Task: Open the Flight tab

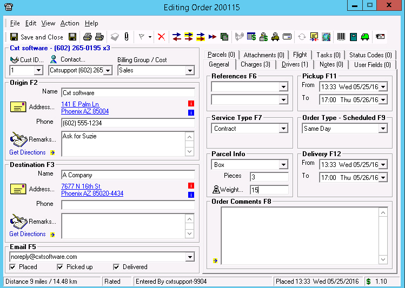Action: click(300, 55)
